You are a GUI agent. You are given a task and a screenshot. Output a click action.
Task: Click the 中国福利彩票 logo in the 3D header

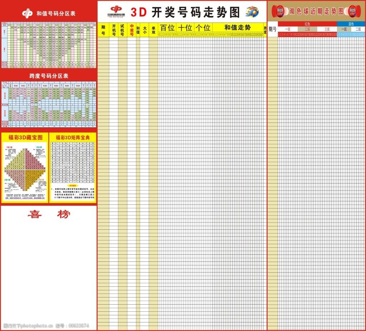coord(116,11)
